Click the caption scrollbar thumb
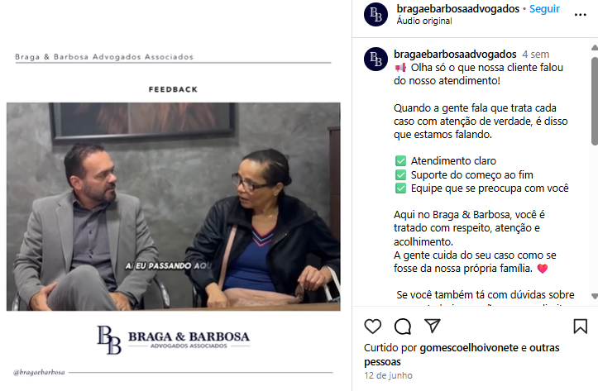 (x=594, y=101)
